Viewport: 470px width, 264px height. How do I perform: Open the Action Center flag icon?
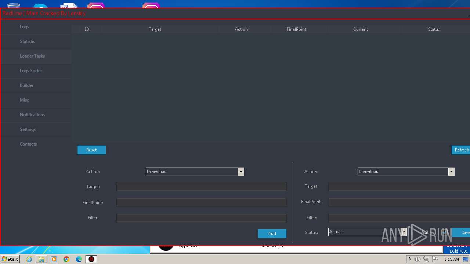point(435,259)
